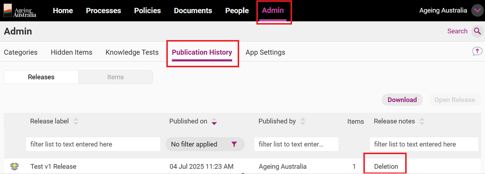Select the Publication History tab
Screen dimensions: 485x174
click(202, 52)
